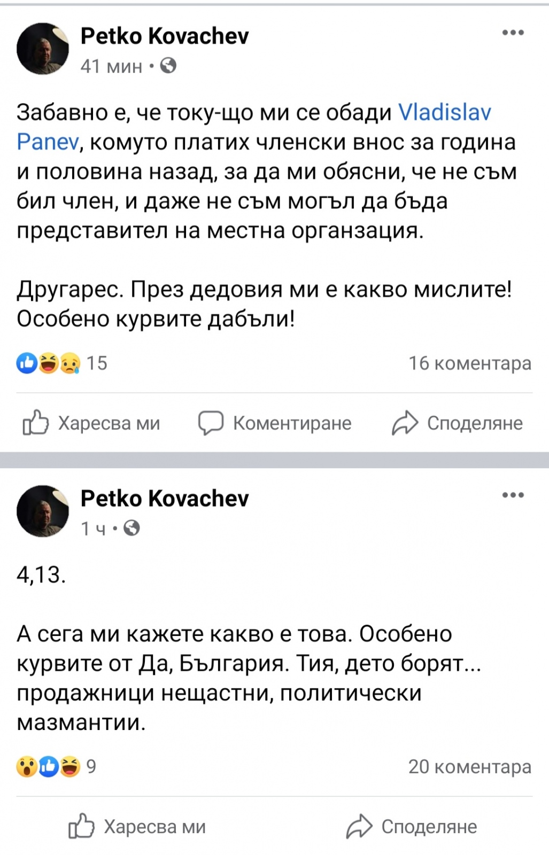Open three-dot menu on the 41 min post

513,33
